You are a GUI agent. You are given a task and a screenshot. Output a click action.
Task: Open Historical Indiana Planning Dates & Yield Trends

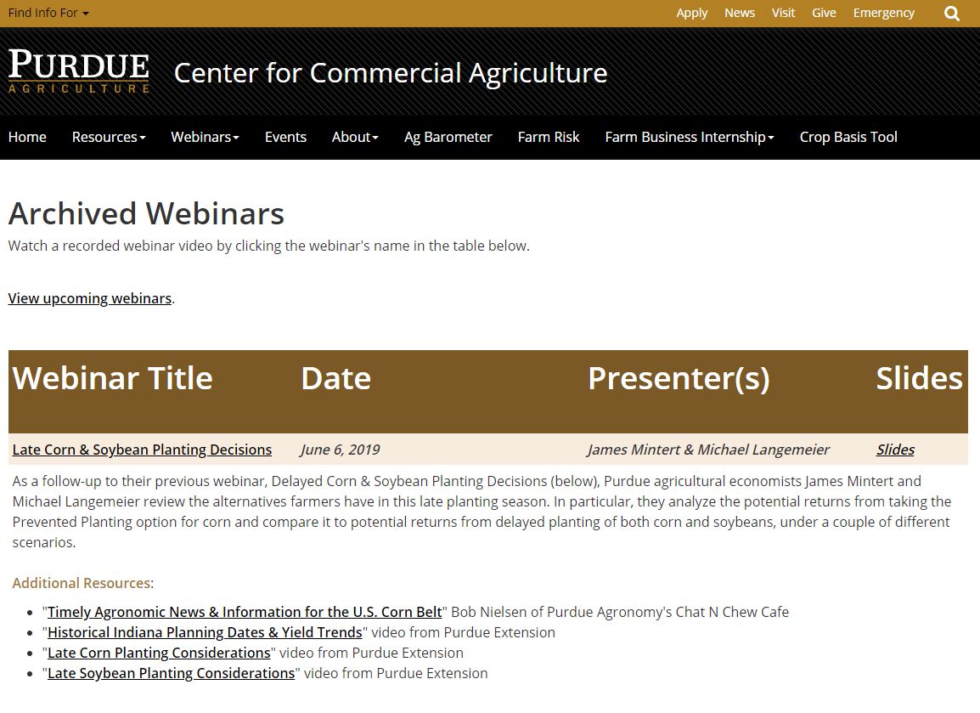click(205, 632)
